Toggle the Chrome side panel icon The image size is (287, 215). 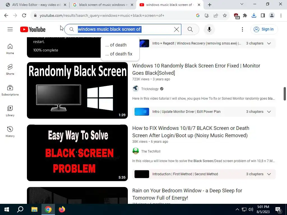pos(263,16)
